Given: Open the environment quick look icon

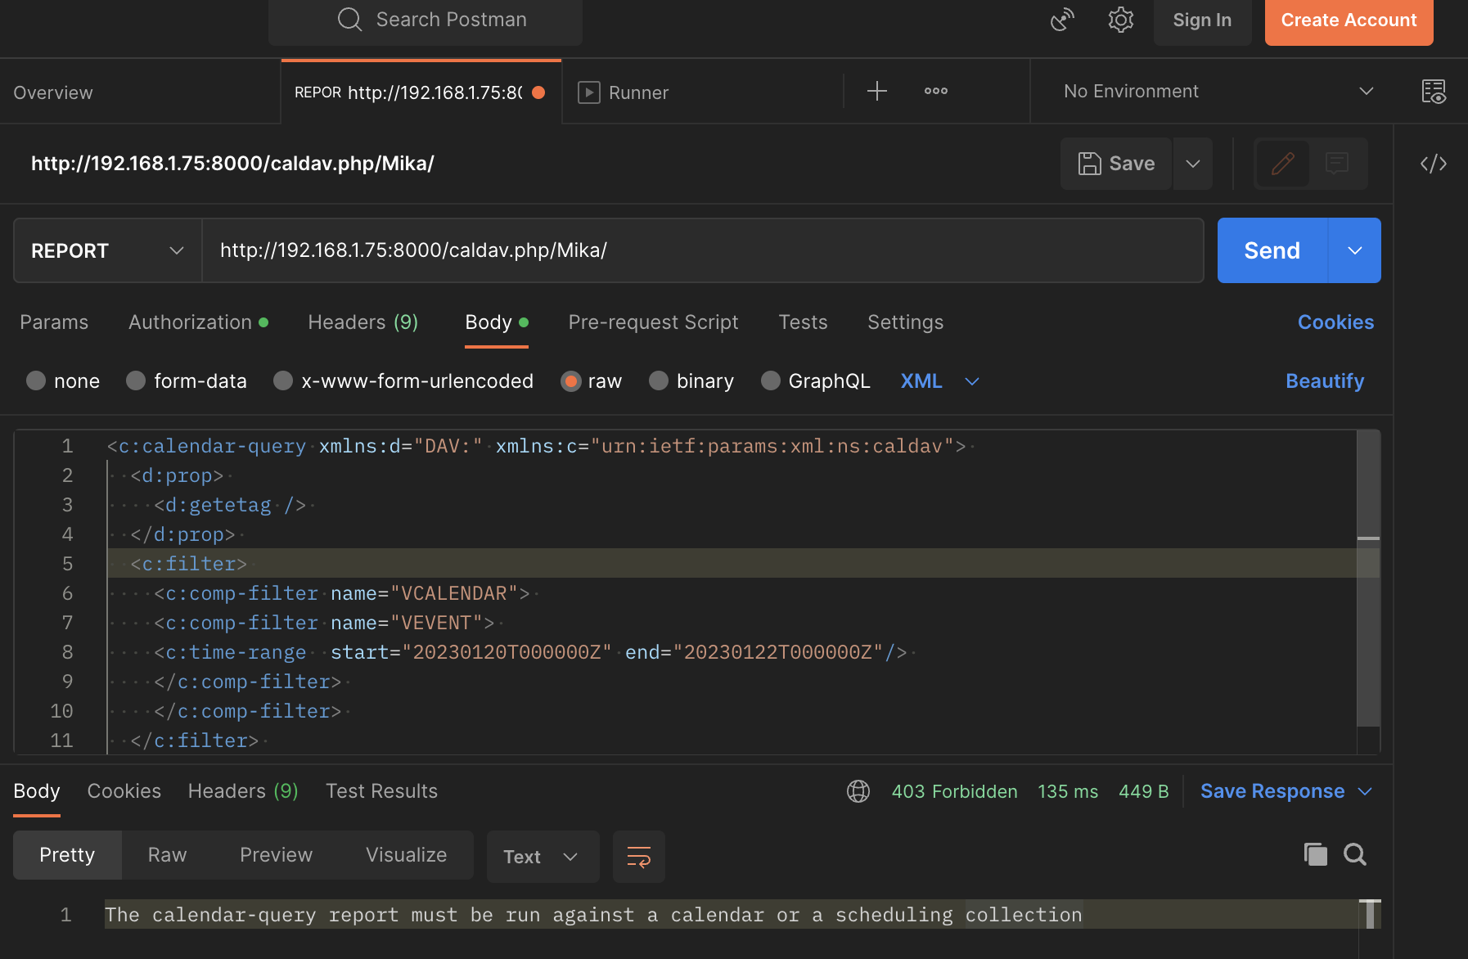Looking at the screenshot, I should [x=1434, y=91].
